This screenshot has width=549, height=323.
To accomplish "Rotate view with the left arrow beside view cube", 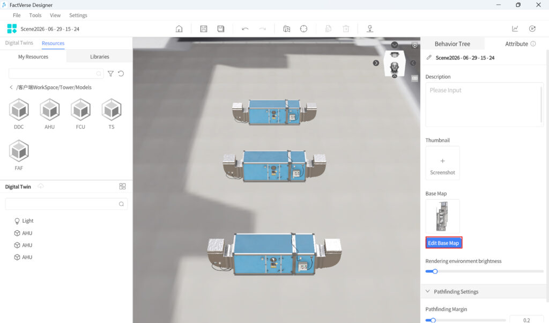I will pos(413,63).
